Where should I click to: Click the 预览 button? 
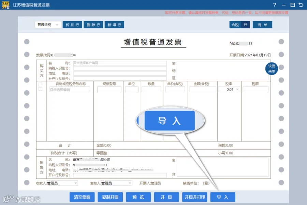tap(138, 197)
